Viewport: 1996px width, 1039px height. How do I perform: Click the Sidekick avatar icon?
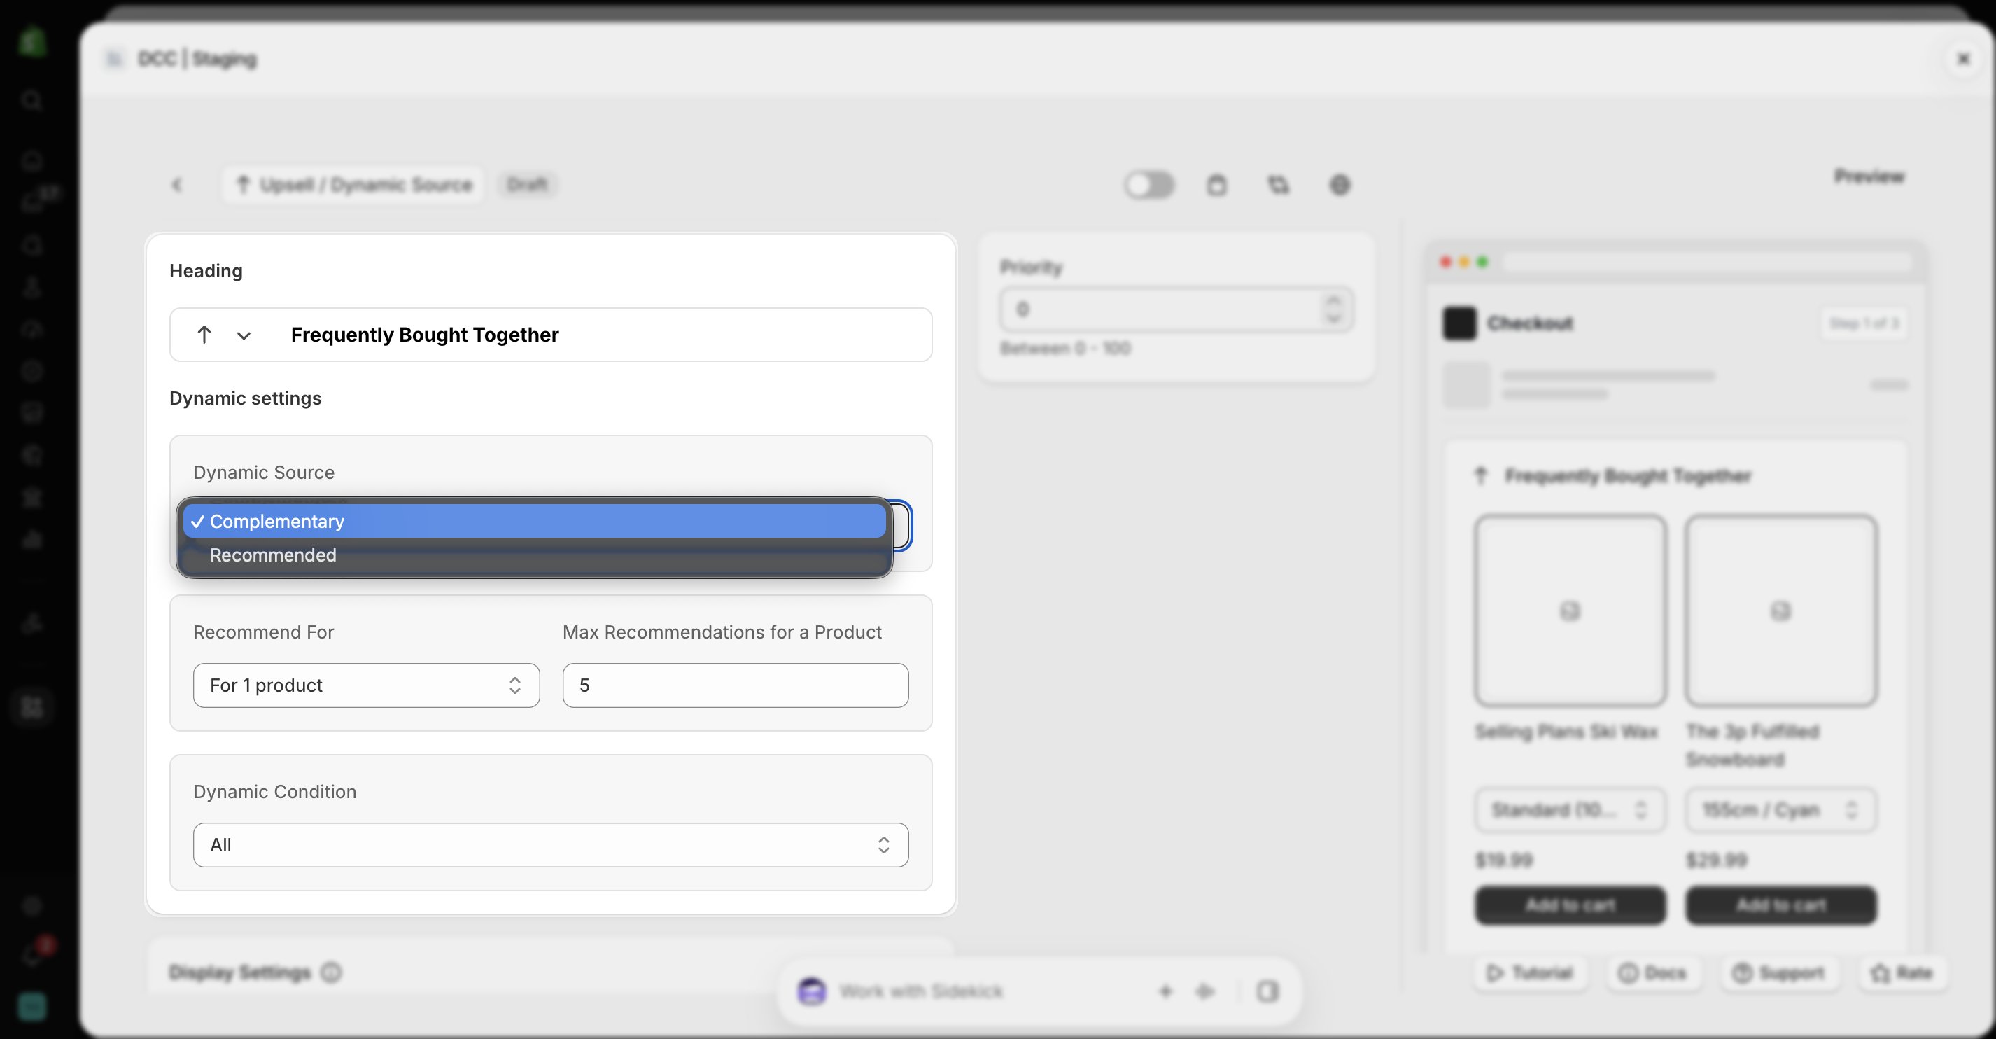pyautogui.click(x=811, y=991)
